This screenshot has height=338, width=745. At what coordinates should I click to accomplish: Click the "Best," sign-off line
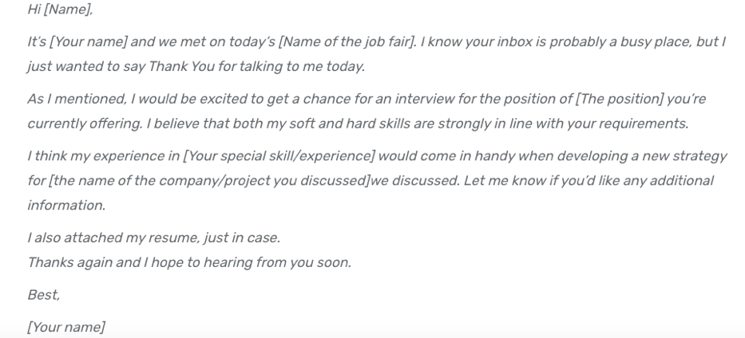pyautogui.click(x=43, y=295)
